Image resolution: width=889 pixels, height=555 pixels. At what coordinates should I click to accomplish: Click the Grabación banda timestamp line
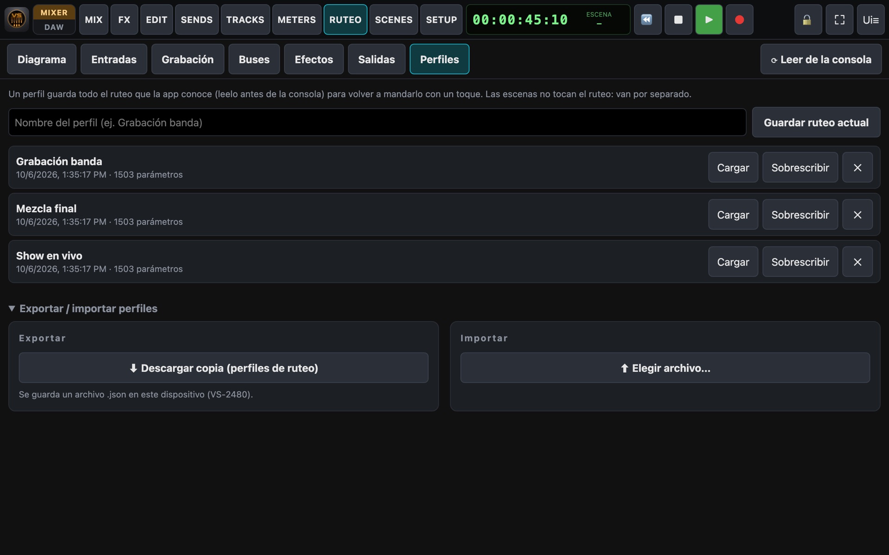100,175
